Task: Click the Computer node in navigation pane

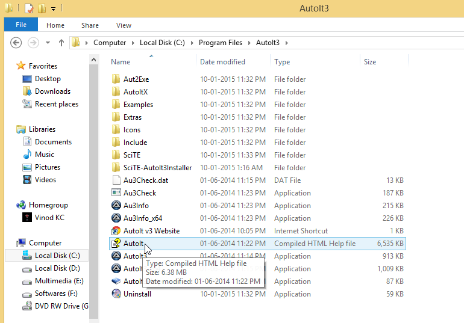Action: (x=45, y=242)
